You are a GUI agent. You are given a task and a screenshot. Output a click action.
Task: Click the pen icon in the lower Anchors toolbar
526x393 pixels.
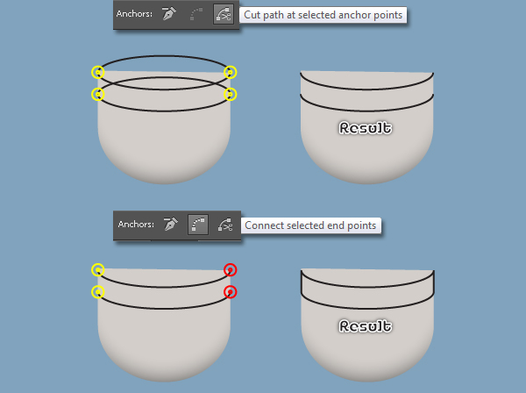pyautogui.click(x=171, y=225)
